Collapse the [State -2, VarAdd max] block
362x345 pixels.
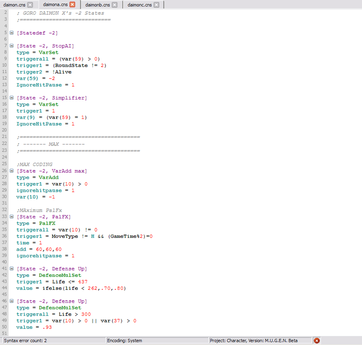tap(12, 171)
